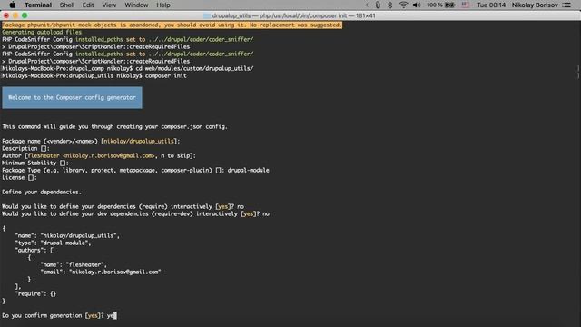The width and height of the screenshot is (581, 327).
Task: Click the Minimum Stability prompt line
Action: coord(35,163)
